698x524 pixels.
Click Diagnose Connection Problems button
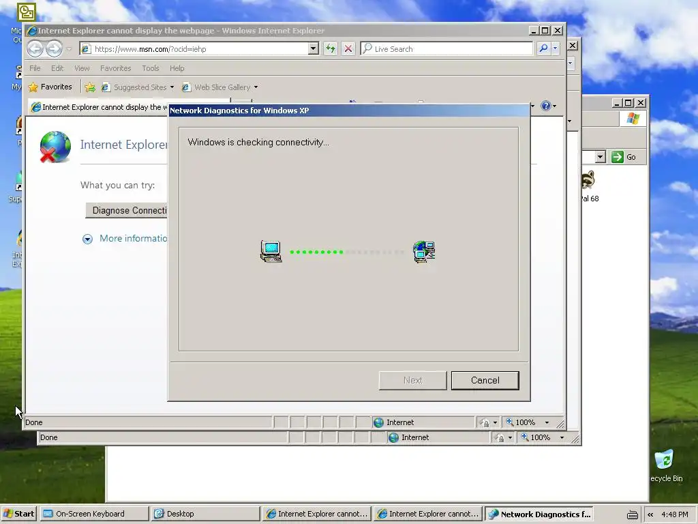click(x=126, y=210)
